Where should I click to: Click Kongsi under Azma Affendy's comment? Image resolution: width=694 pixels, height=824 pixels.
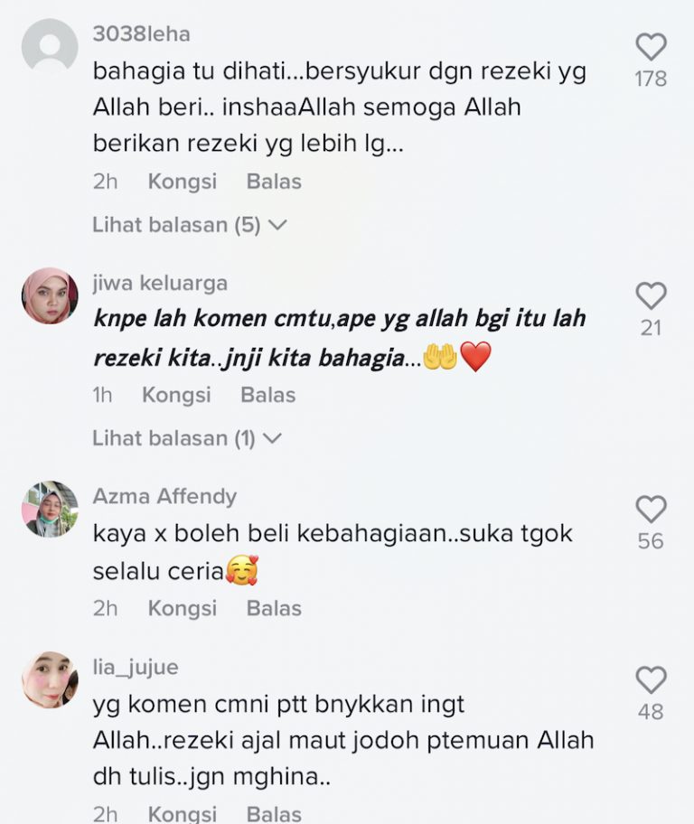183,609
